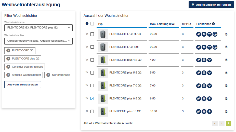The width and height of the screenshot is (236, 132).
Task: Uncheck the PLENTICORE plus 8.5 G2 checkbox
Action: coord(92,98)
